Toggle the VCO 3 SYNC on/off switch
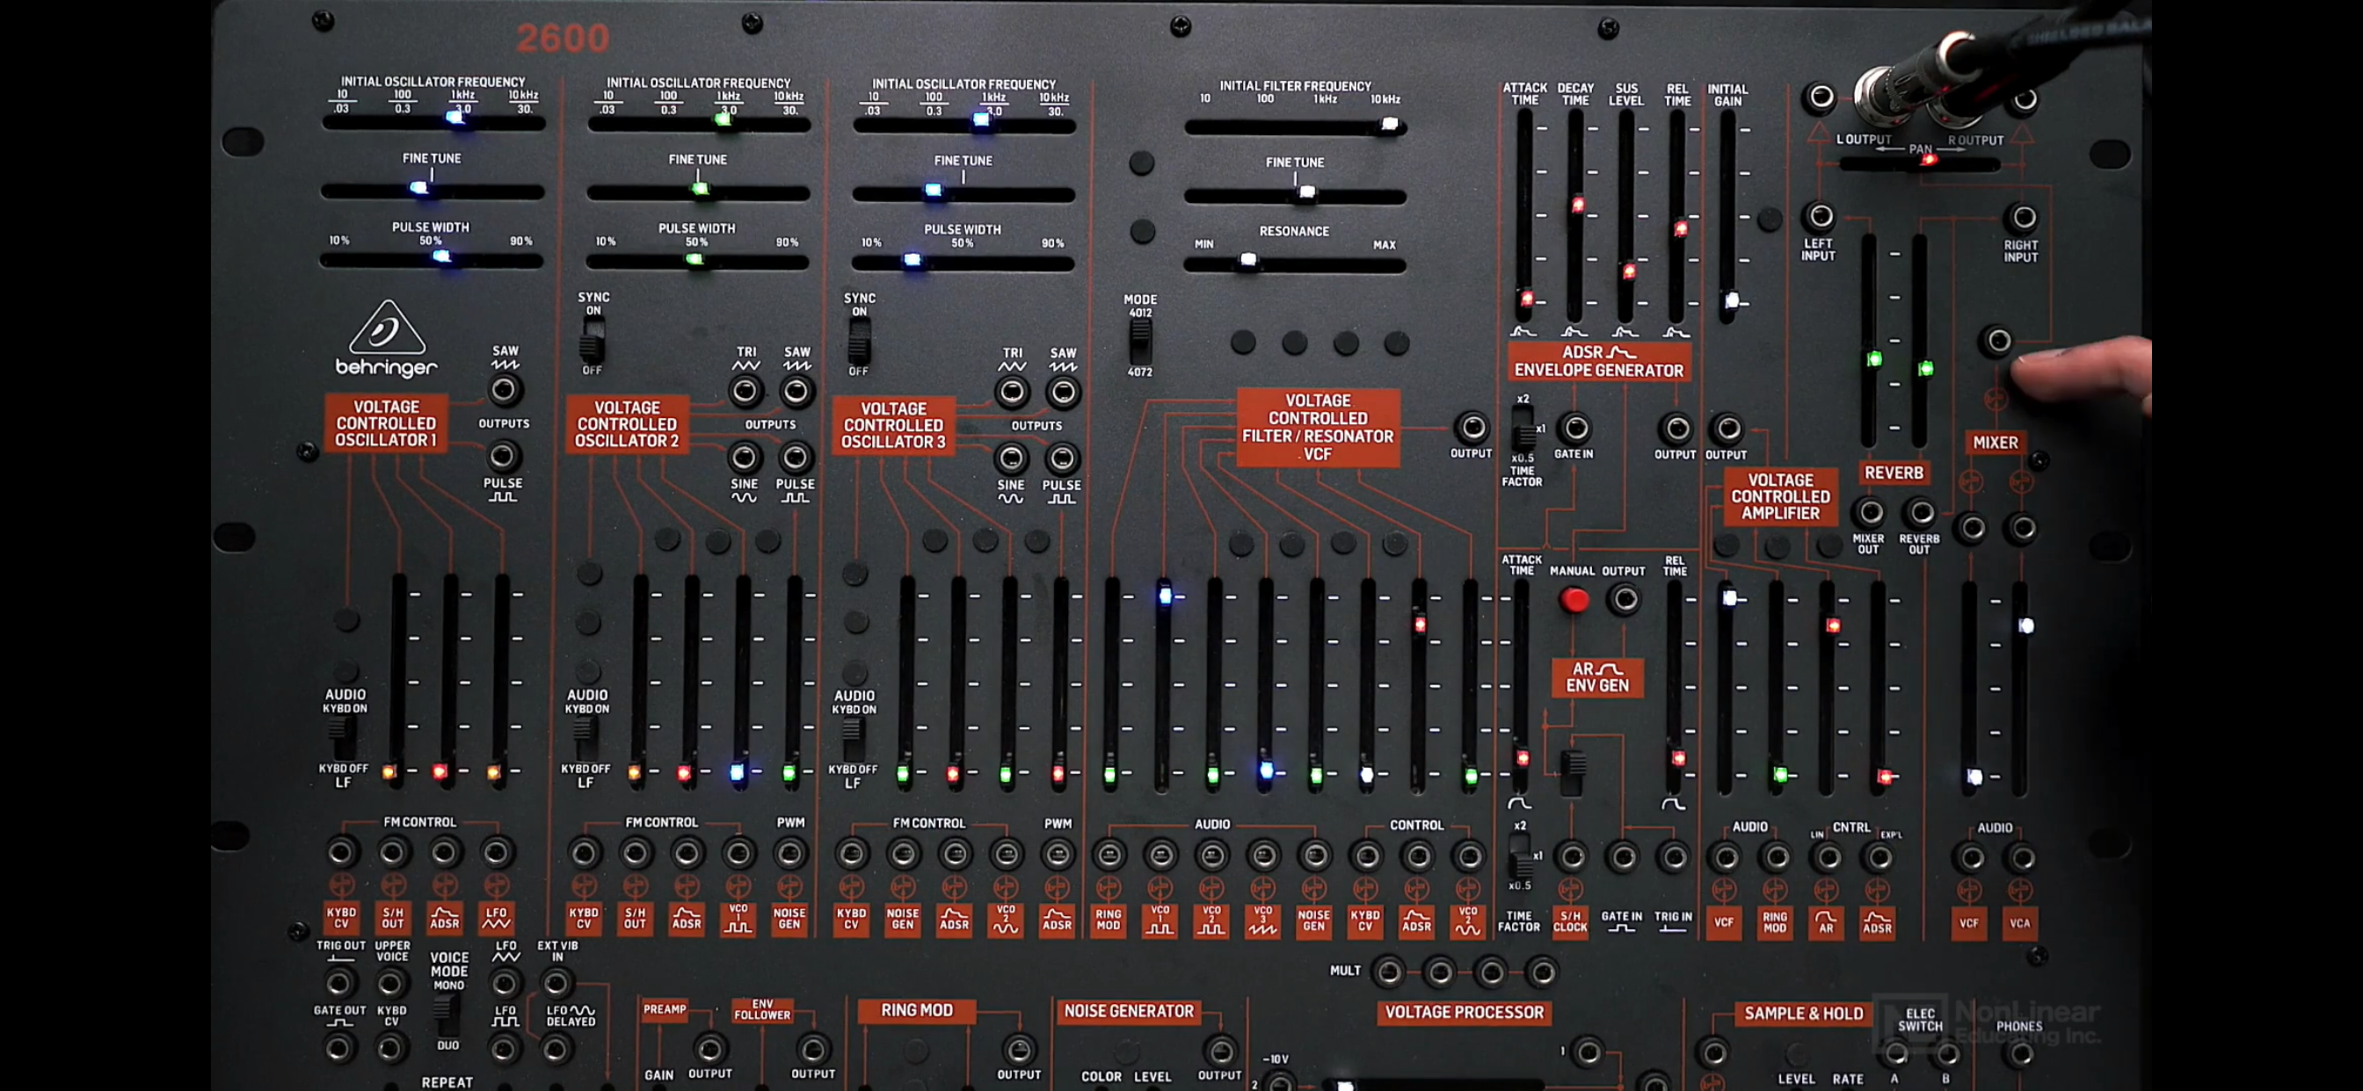 tap(859, 341)
